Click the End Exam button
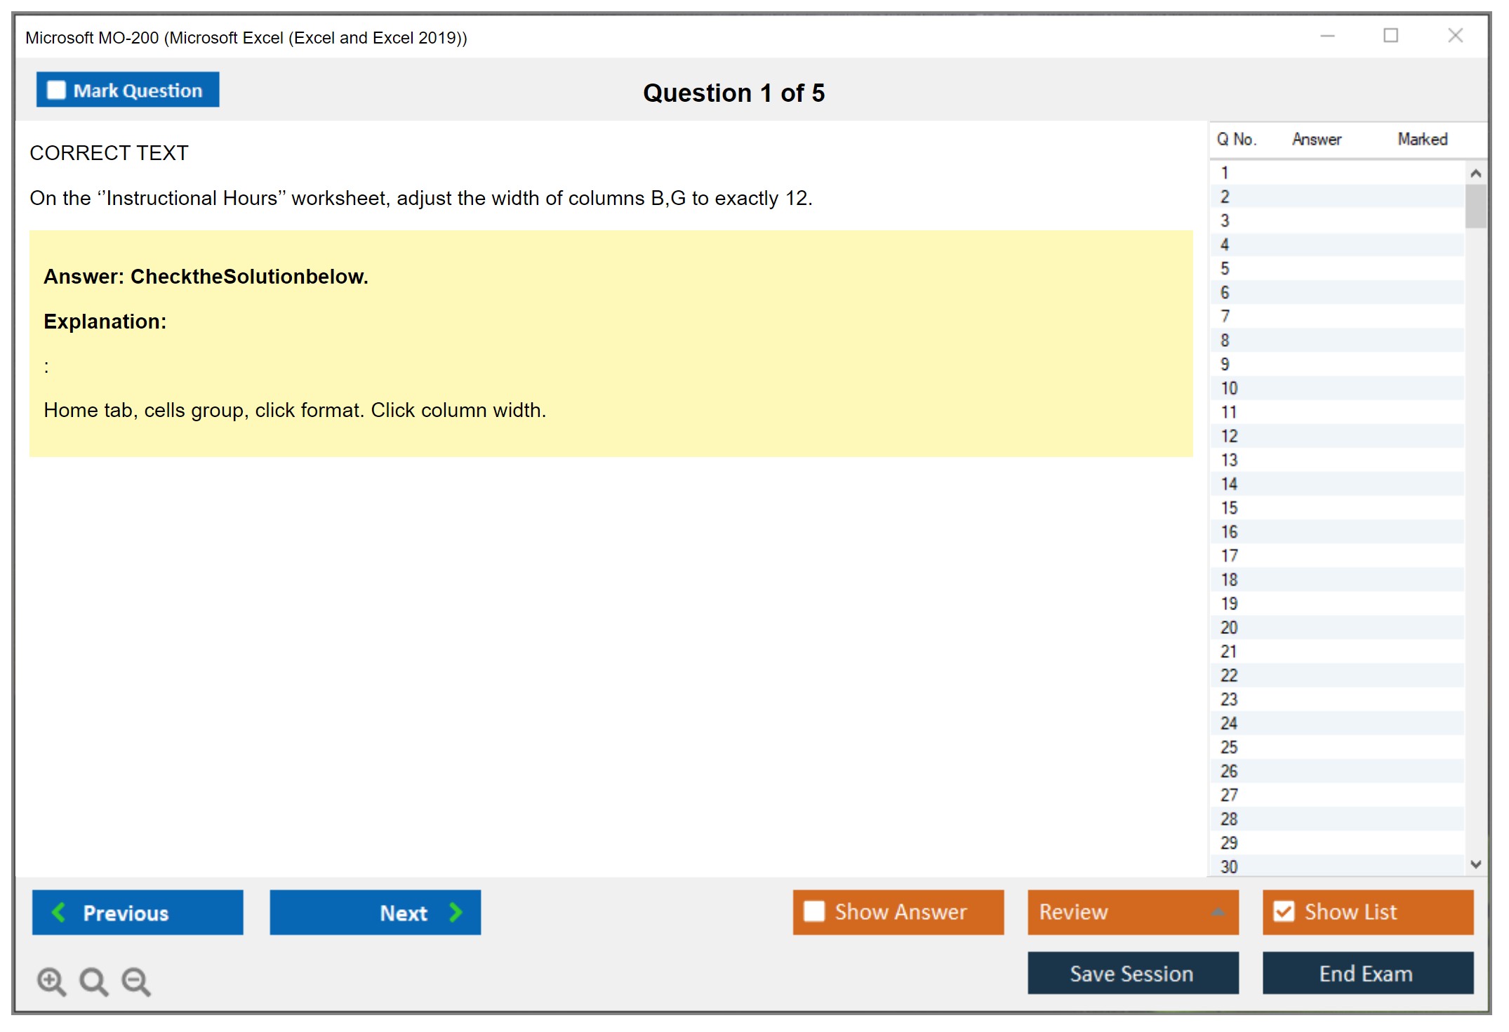The width and height of the screenshot is (1509, 1032). coord(1367,973)
